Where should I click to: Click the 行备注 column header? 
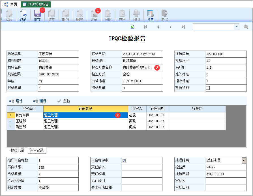pyautogui.click(x=197, y=109)
